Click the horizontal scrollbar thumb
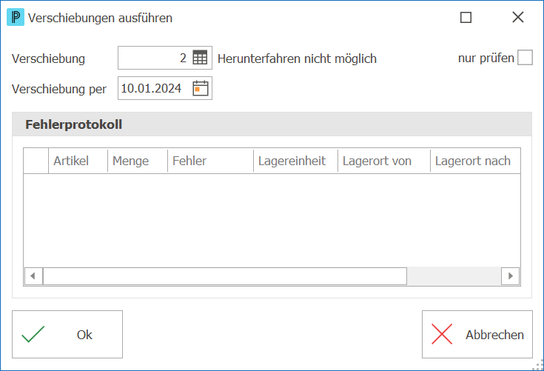The image size is (544, 371). pos(225,276)
